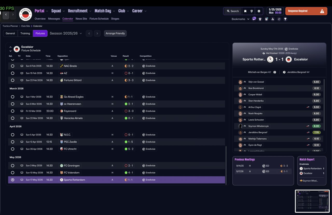Open the Fixture Schedule tab
The width and height of the screenshot is (332, 215).
(x=99, y=19)
